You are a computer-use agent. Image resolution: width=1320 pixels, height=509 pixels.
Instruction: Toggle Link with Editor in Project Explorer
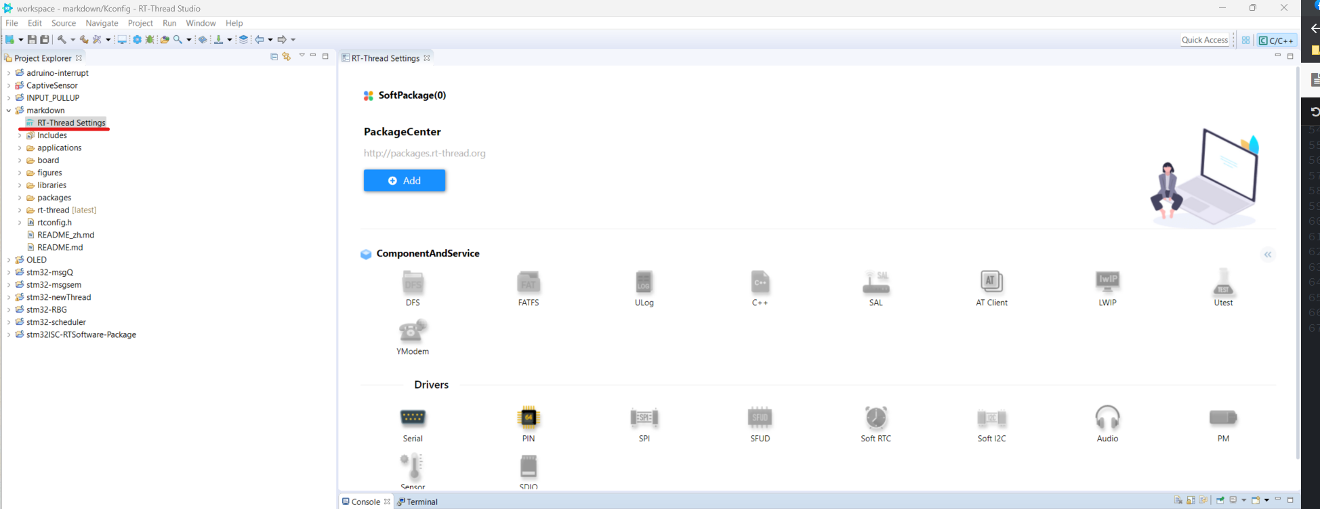click(x=287, y=57)
